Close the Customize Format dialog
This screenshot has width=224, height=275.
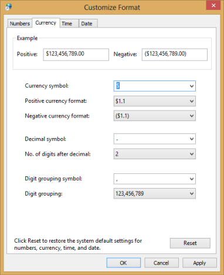tap(213, 5)
